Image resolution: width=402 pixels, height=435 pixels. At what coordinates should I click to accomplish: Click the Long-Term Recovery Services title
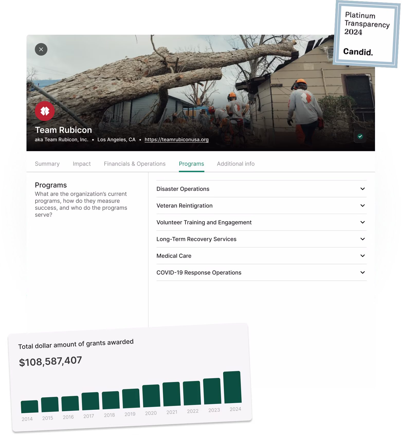click(196, 239)
